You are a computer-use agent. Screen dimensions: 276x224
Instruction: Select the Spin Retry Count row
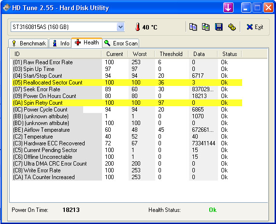(x=127, y=103)
